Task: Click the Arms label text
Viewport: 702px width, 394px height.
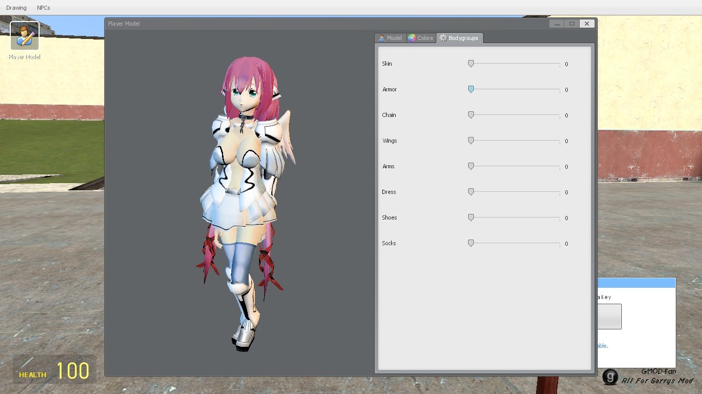Action: coord(389,166)
